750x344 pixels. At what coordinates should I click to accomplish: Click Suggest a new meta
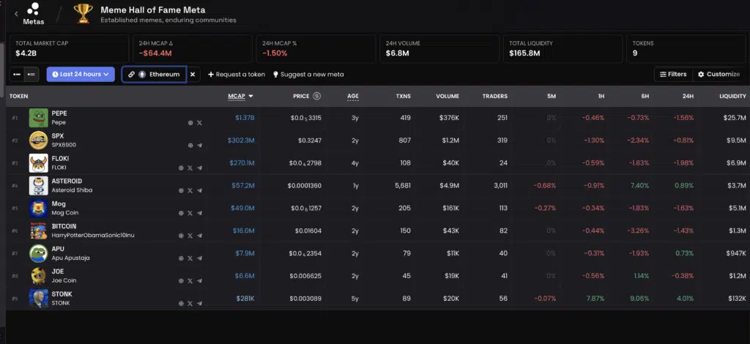(x=308, y=75)
